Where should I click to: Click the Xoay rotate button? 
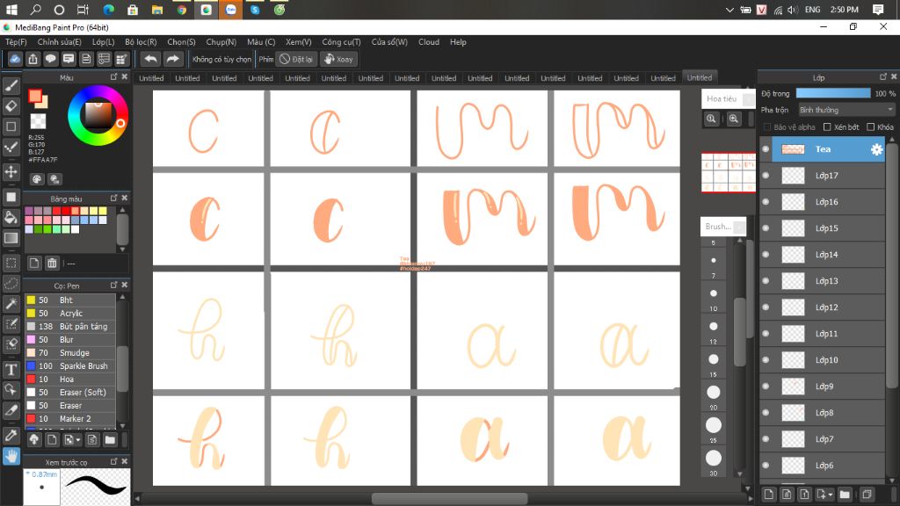tap(338, 59)
